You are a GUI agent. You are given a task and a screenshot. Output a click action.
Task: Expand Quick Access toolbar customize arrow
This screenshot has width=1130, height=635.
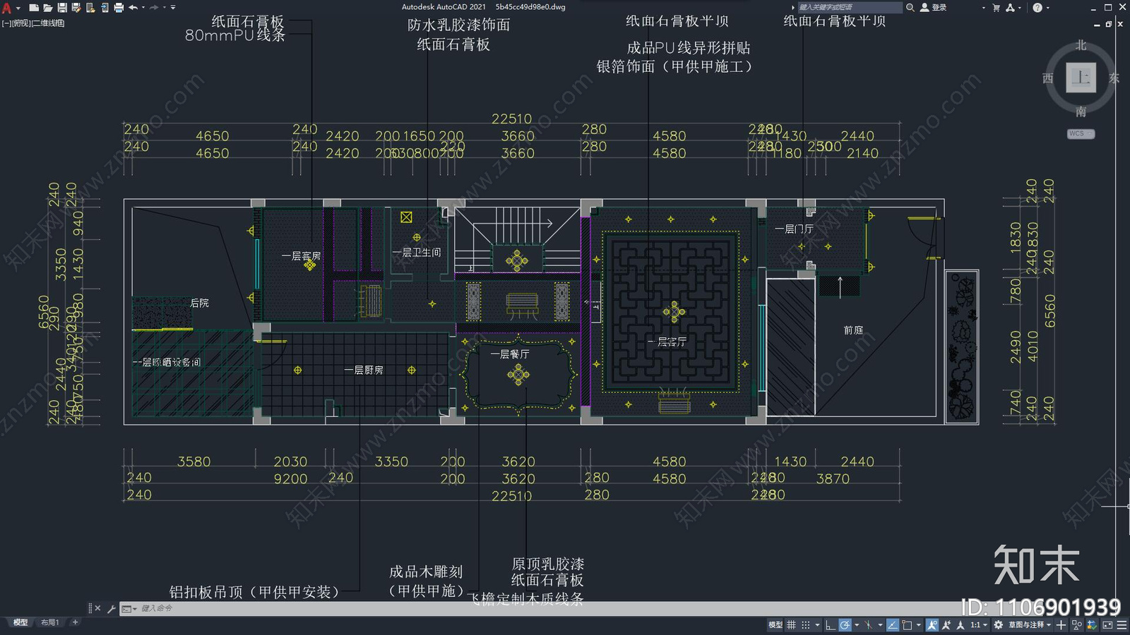[x=173, y=8]
